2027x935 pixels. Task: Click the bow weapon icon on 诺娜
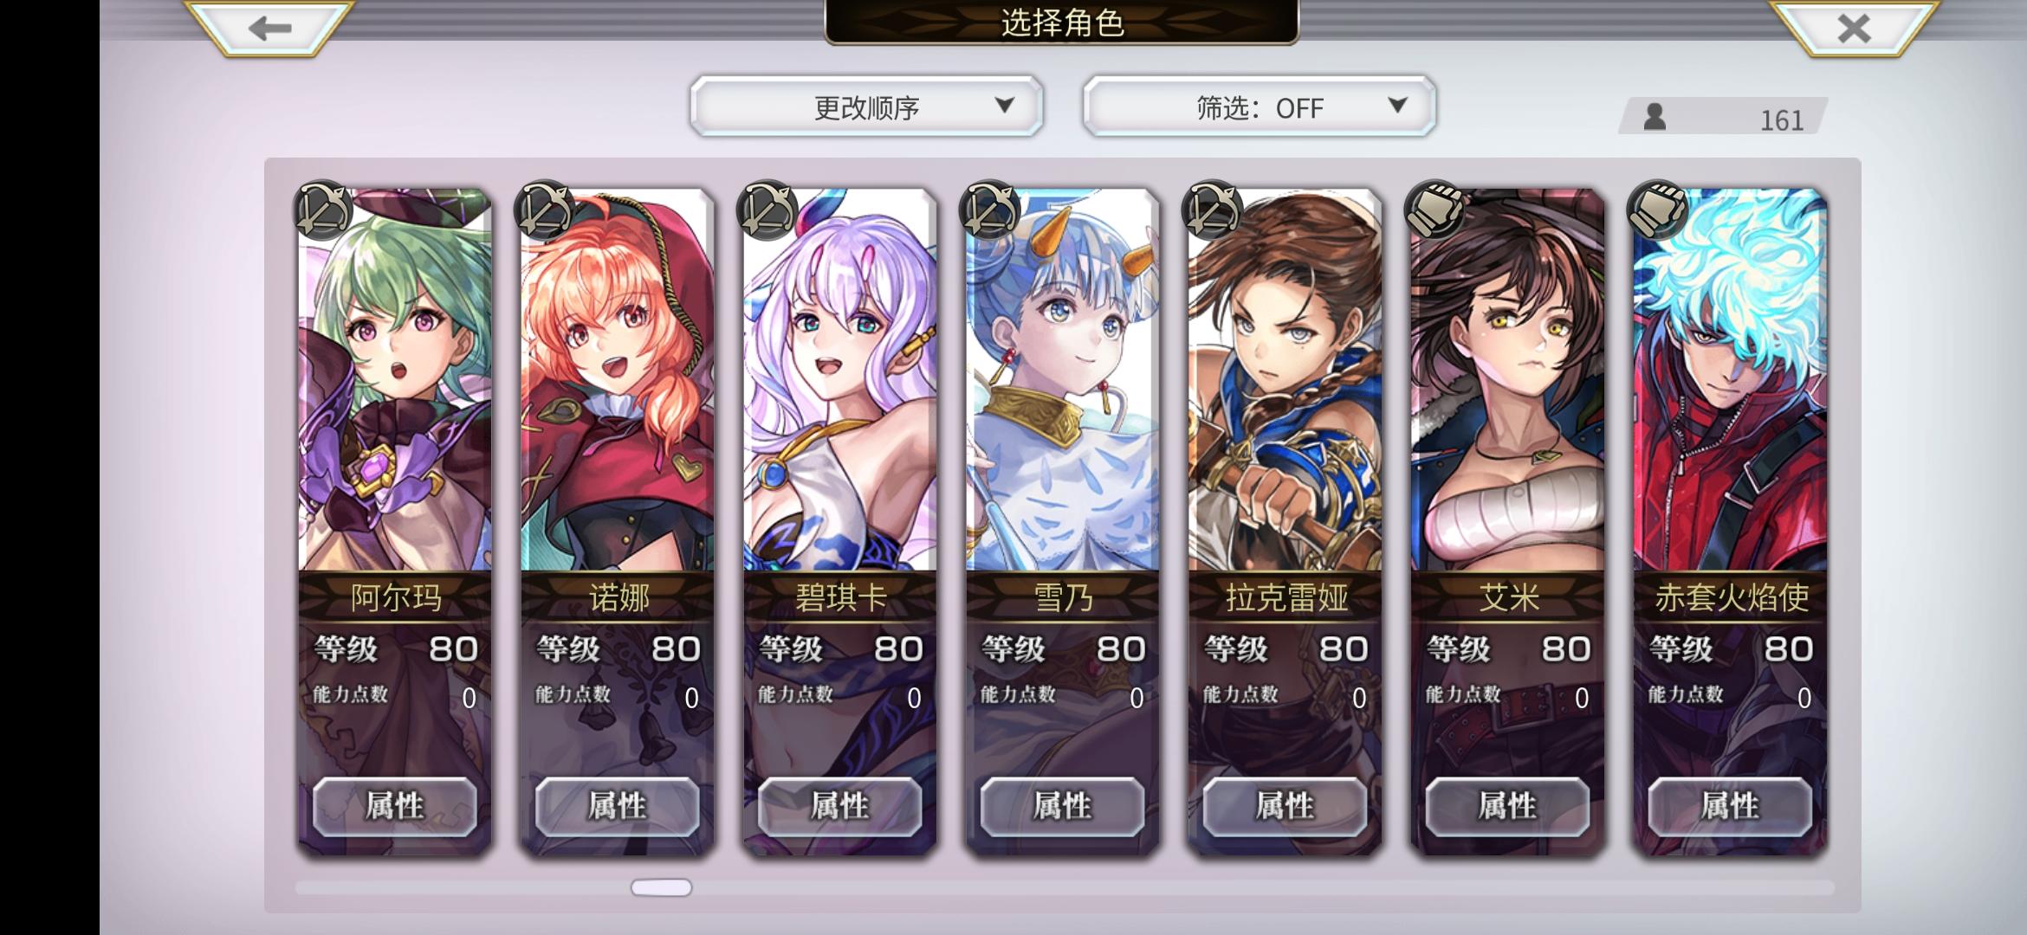pyautogui.click(x=544, y=210)
